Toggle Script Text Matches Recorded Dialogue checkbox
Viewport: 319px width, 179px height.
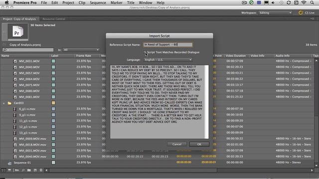tap(145, 52)
